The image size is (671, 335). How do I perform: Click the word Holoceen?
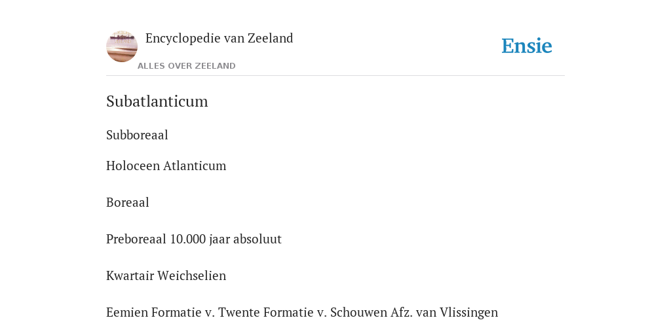pyautogui.click(x=133, y=166)
